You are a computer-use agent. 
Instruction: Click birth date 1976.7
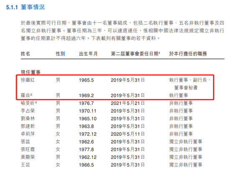tap(87, 103)
